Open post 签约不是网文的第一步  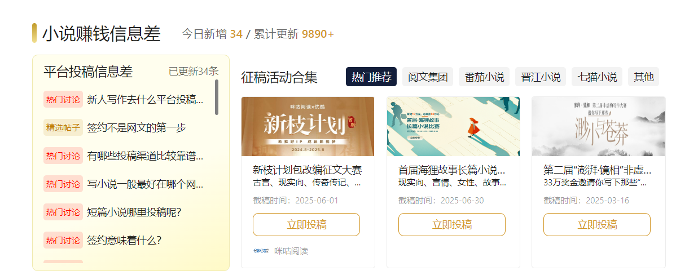click(137, 128)
